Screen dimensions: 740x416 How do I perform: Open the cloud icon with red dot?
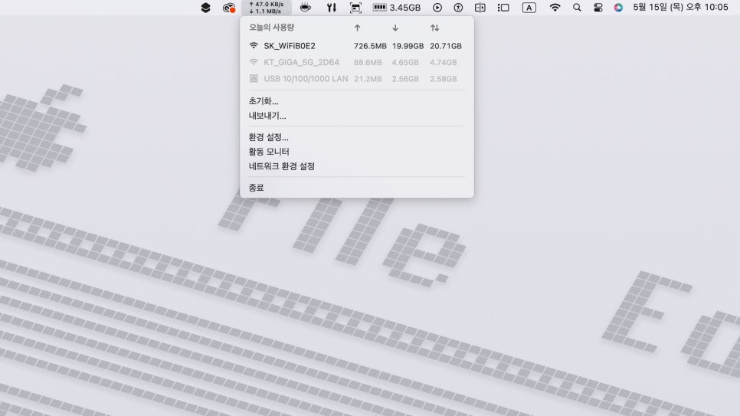tap(229, 8)
